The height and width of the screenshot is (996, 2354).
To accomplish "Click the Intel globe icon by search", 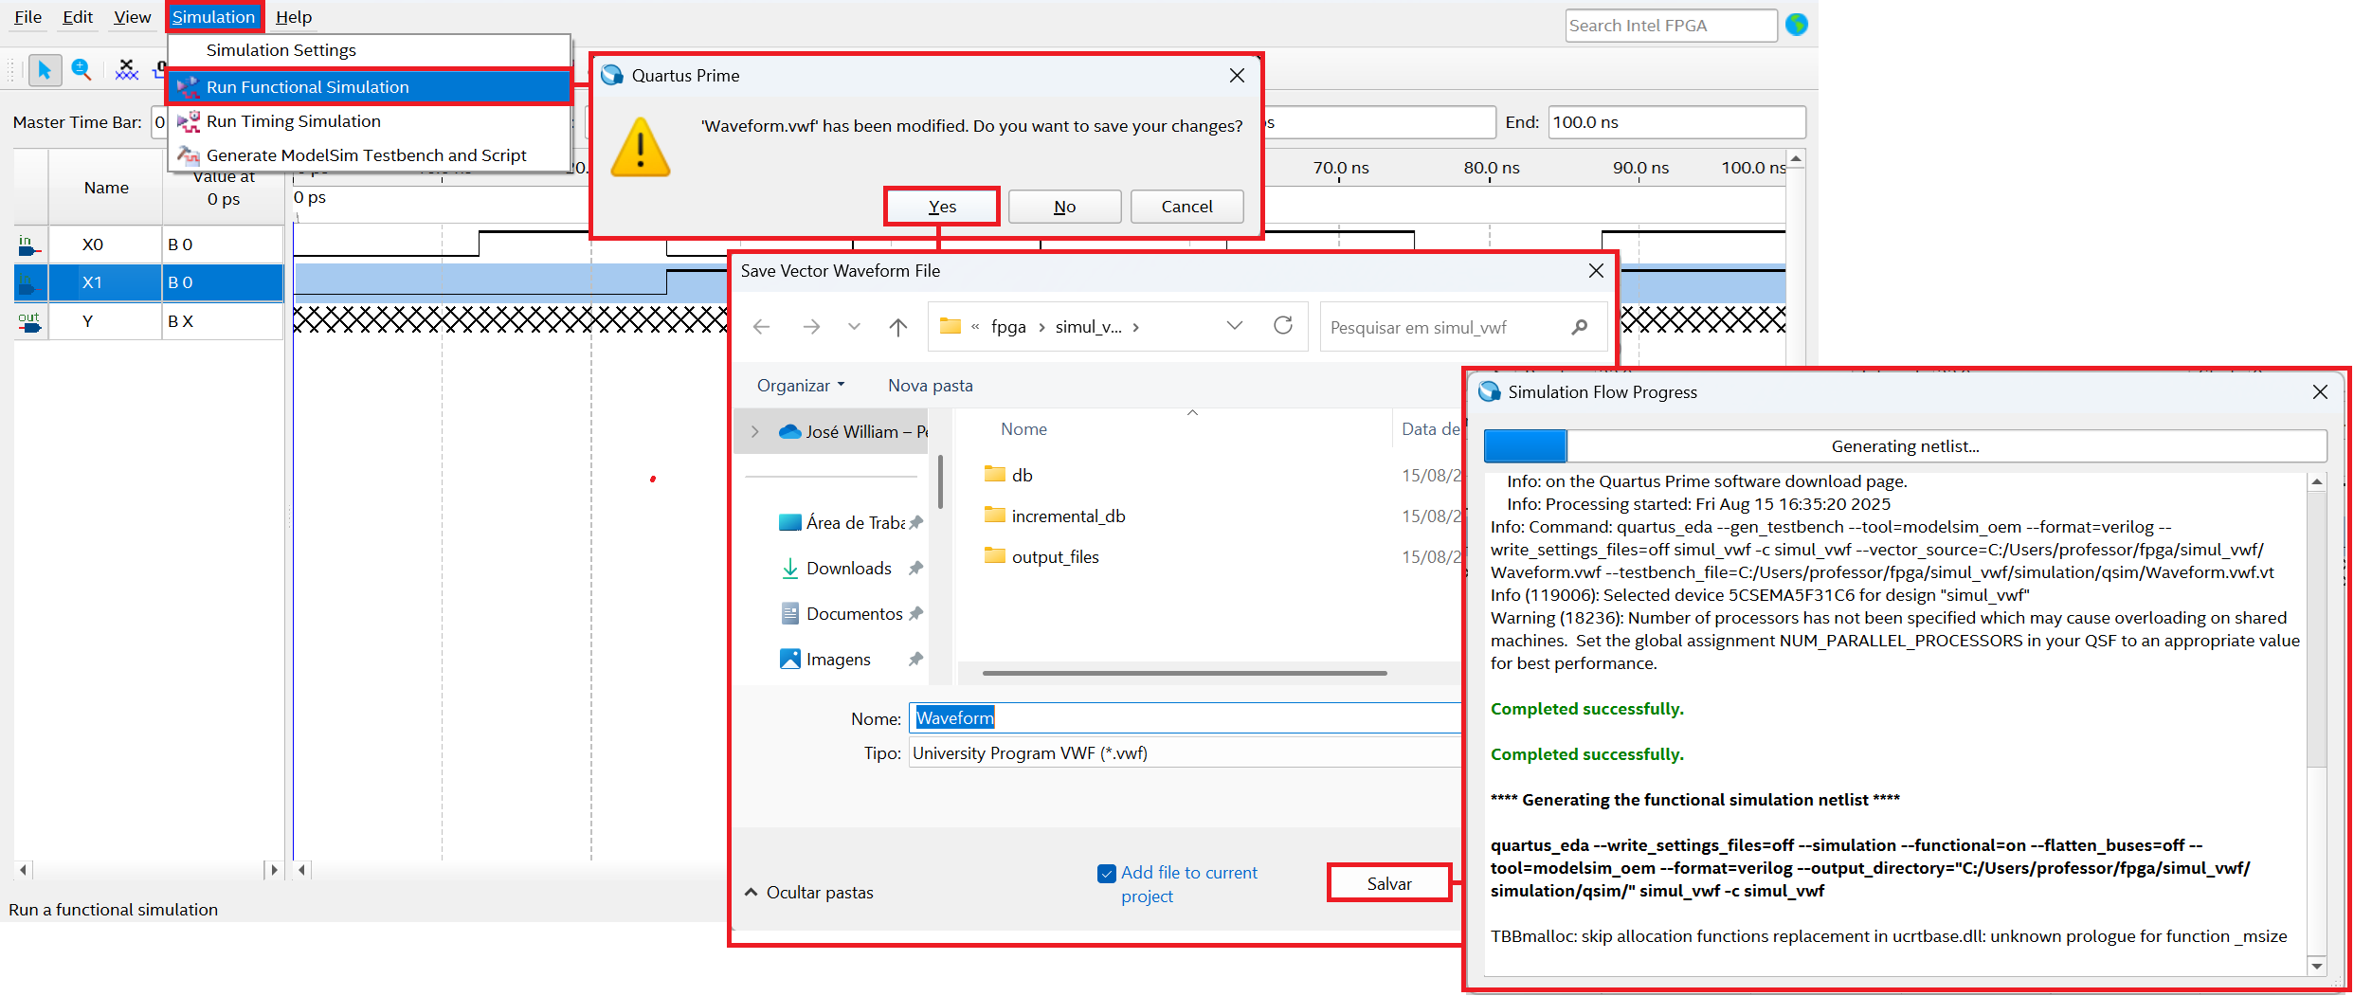I will click(x=1796, y=26).
